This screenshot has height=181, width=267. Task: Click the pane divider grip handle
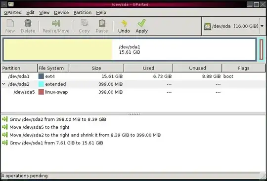(134, 114)
